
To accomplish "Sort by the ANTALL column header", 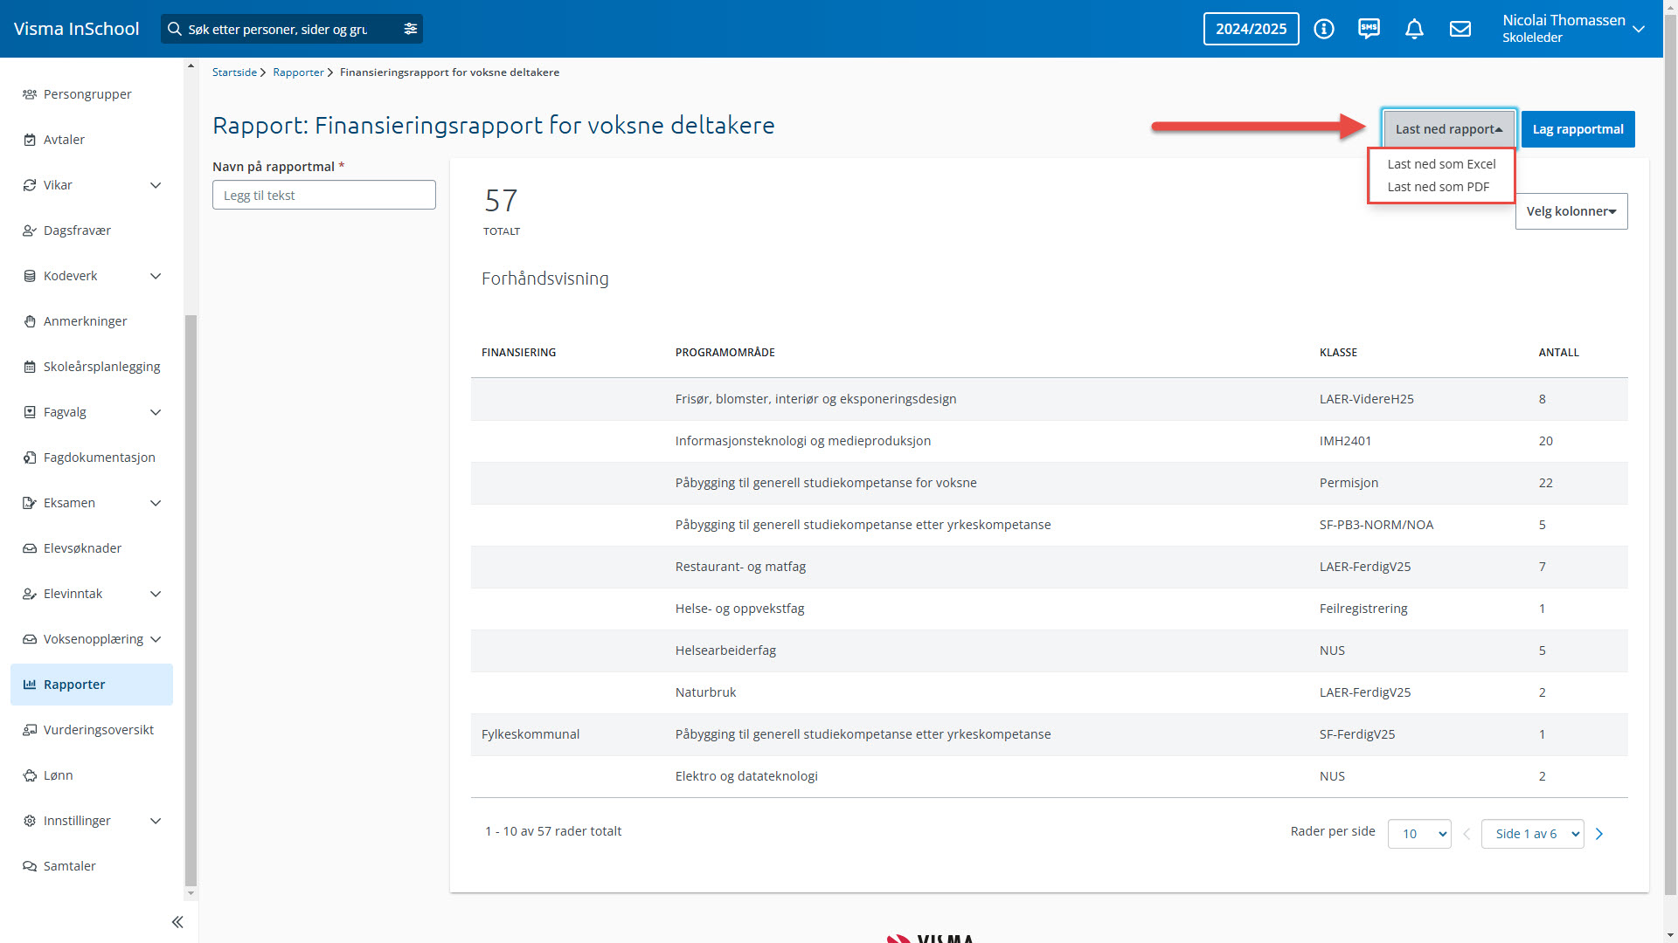I will pyautogui.click(x=1558, y=353).
